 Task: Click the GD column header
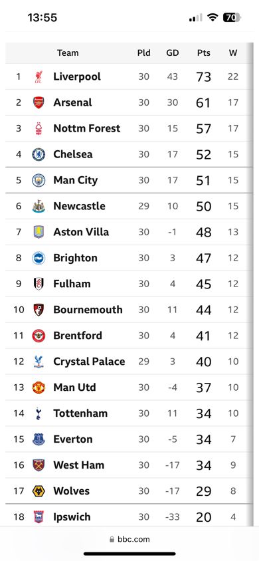(x=173, y=53)
